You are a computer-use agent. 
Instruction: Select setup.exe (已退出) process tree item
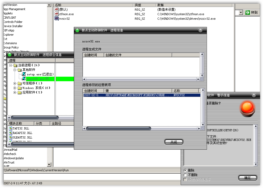40,74
